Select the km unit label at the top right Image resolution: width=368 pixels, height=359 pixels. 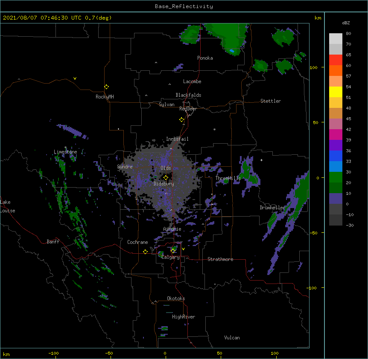tap(318, 18)
